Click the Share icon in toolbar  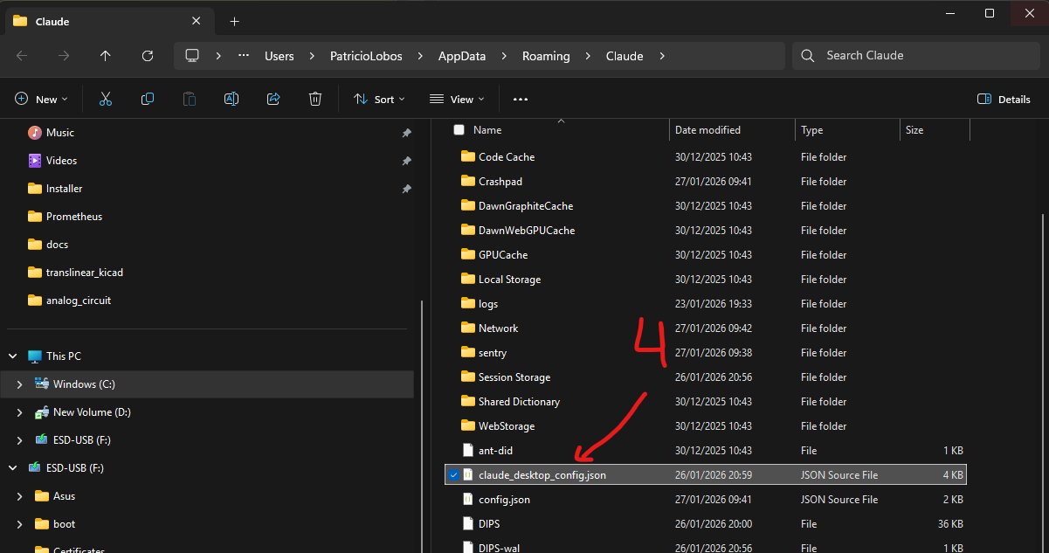coord(273,100)
